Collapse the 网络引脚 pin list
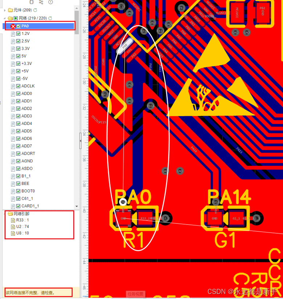The width and height of the screenshot is (283, 299). 5,214
